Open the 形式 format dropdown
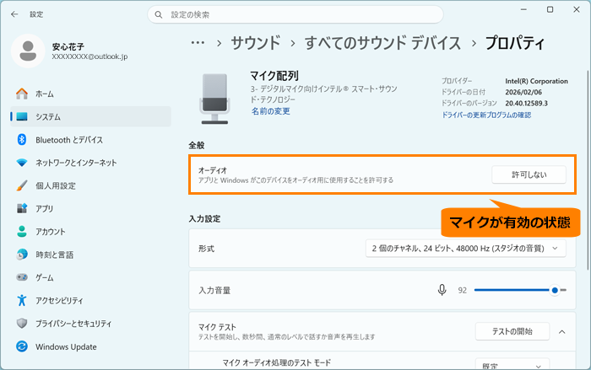The width and height of the screenshot is (591, 370). (x=465, y=249)
